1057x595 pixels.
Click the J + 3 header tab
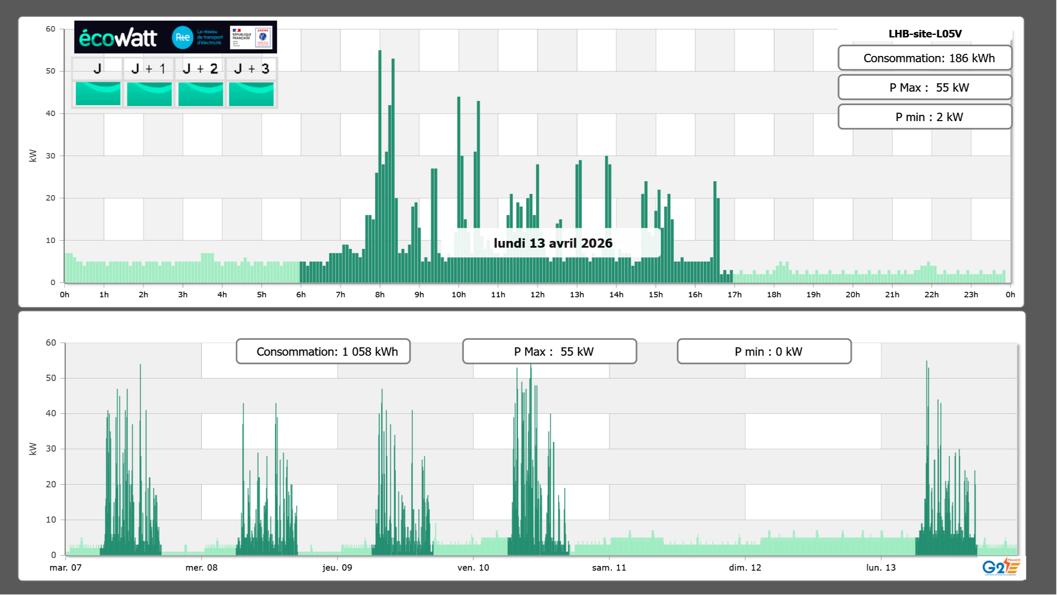coord(251,69)
